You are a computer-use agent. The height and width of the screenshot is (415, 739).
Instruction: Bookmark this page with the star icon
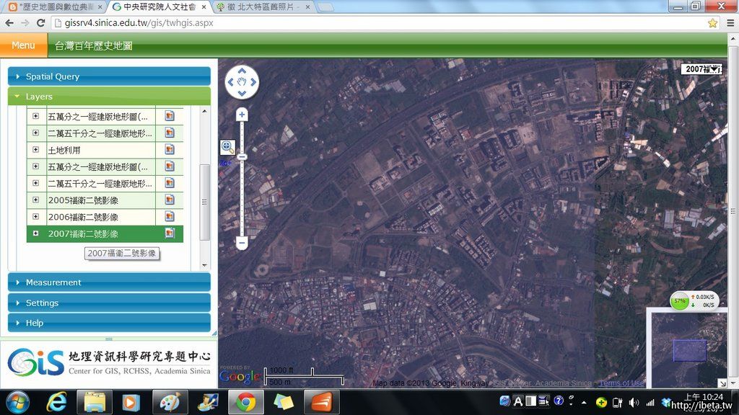(x=712, y=23)
